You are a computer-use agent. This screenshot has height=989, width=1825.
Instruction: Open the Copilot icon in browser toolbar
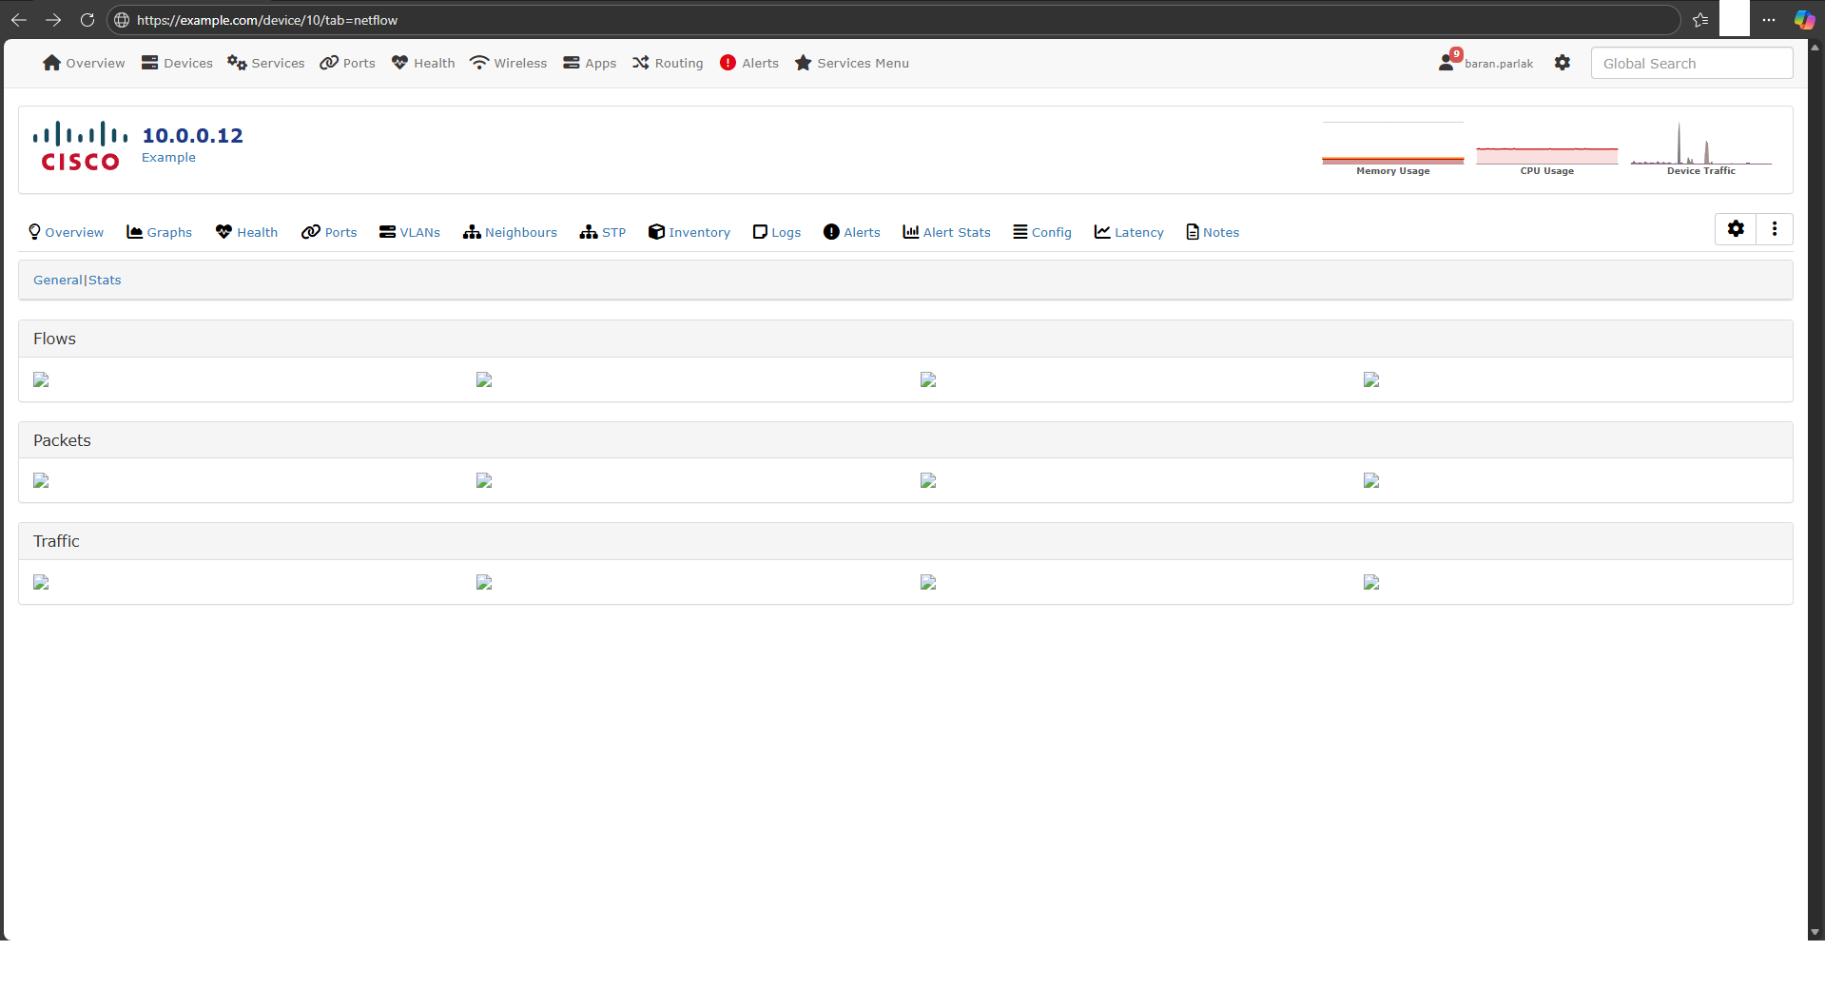(1804, 20)
